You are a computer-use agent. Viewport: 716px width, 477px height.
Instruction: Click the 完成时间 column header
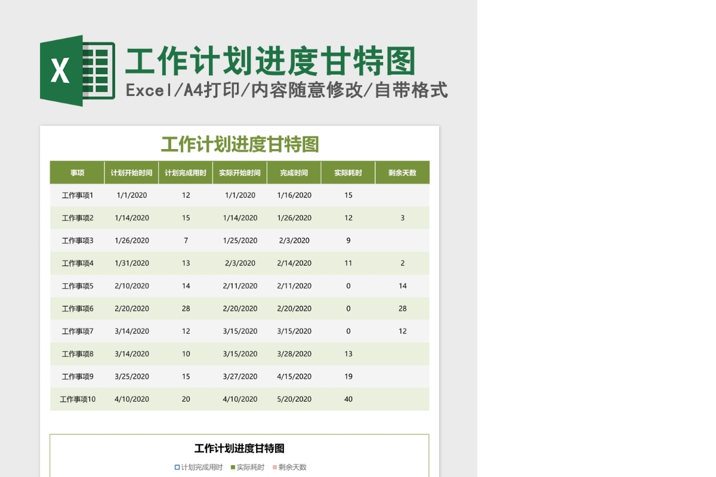tap(294, 173)
